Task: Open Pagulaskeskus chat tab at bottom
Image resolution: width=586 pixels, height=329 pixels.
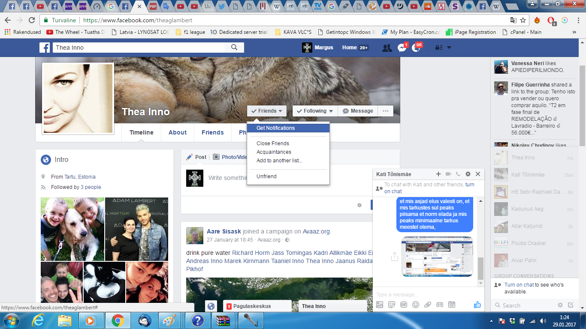Action: pyautogui.click(x=257, y=306)
